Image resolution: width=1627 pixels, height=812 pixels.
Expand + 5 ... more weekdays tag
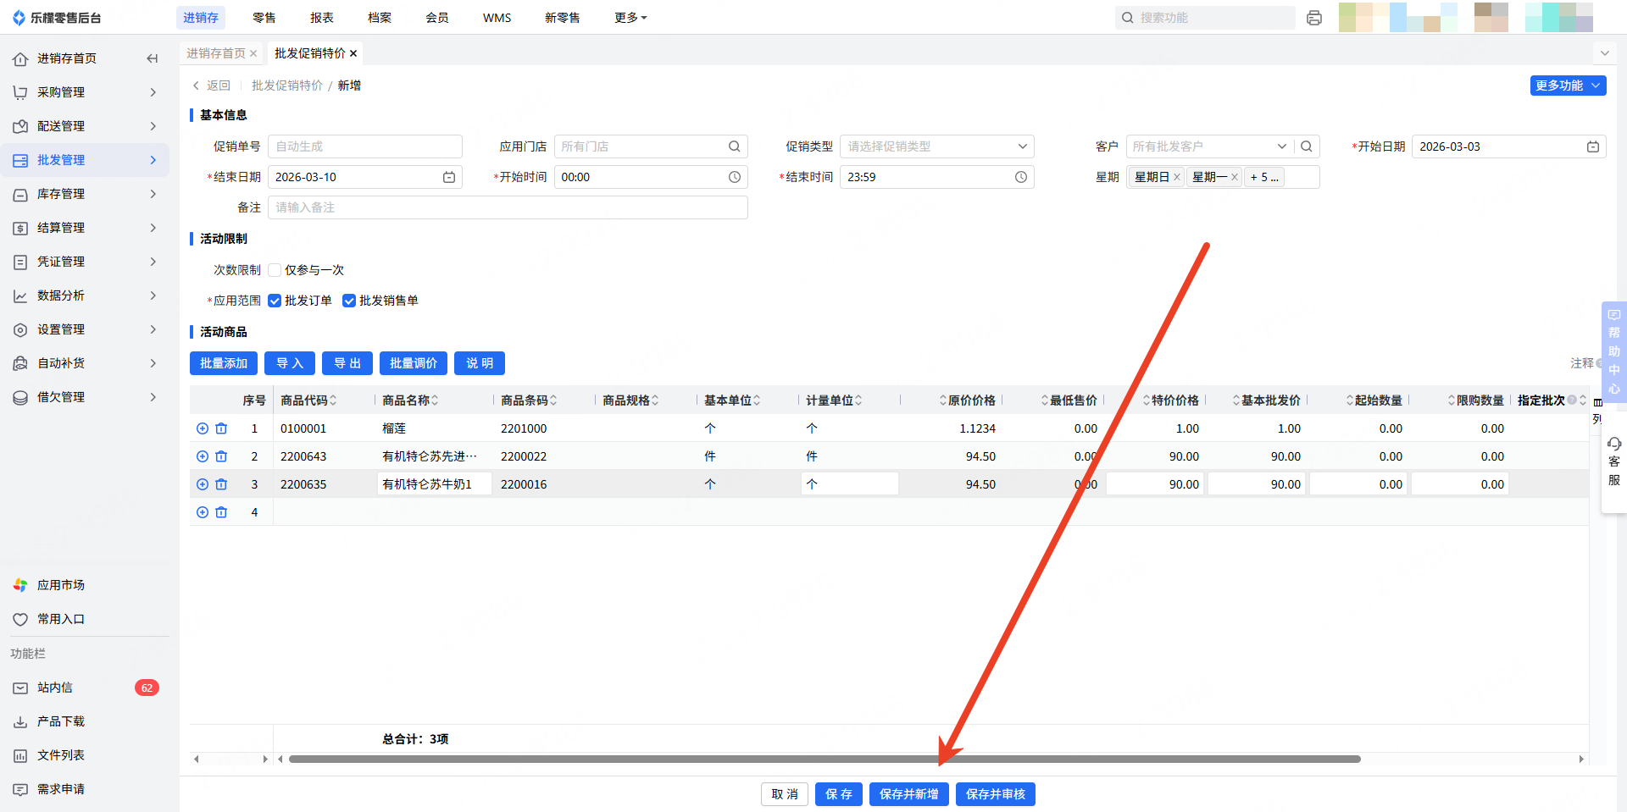pyautogui.click(x=1264, y=177)
